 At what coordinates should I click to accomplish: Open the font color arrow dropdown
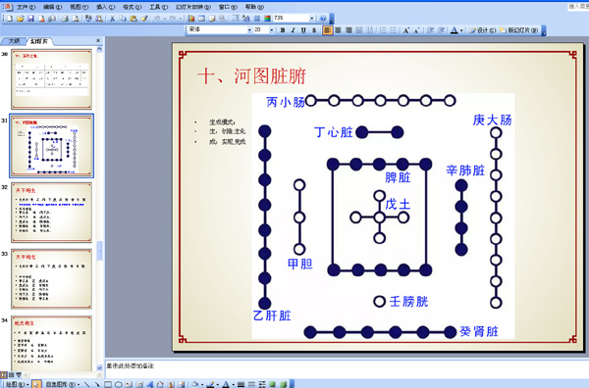coord(461,30)
